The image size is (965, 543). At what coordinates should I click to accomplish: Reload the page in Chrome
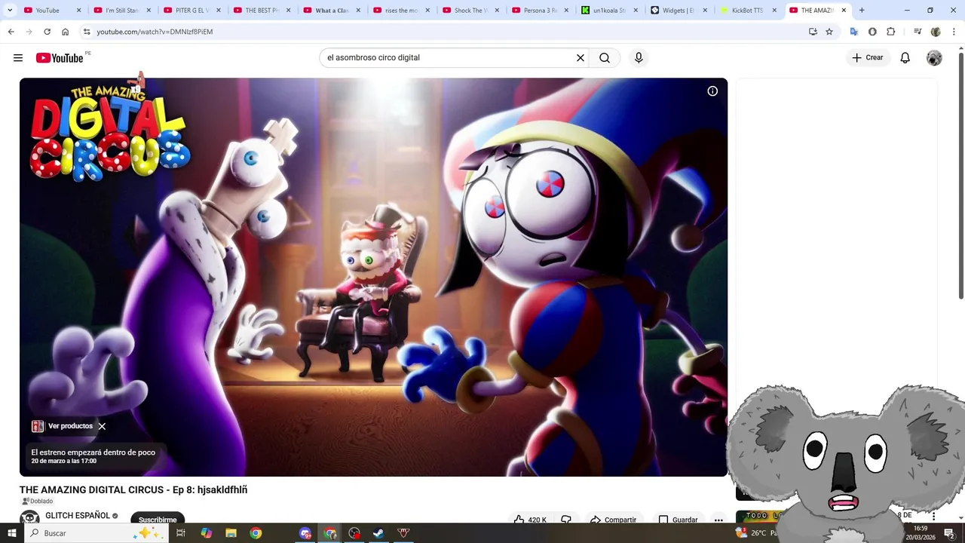(47, 32)
